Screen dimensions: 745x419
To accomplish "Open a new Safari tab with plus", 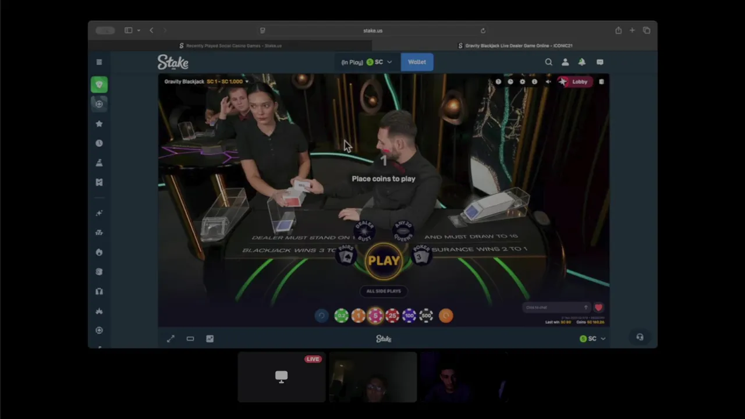I will (x=632, y=30).
